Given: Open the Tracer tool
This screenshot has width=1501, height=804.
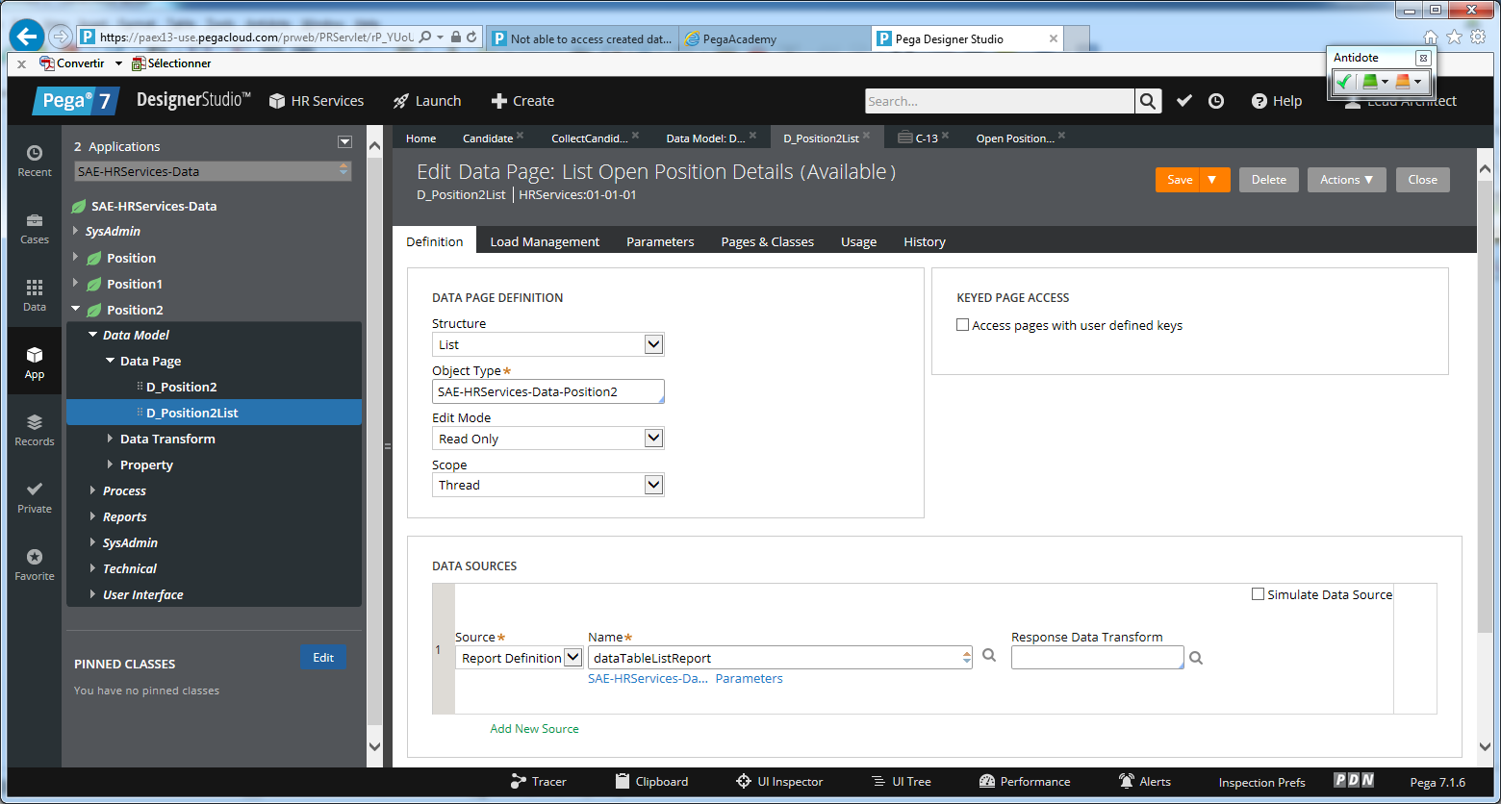Looking at the screenshot, I should coord(539,782).
